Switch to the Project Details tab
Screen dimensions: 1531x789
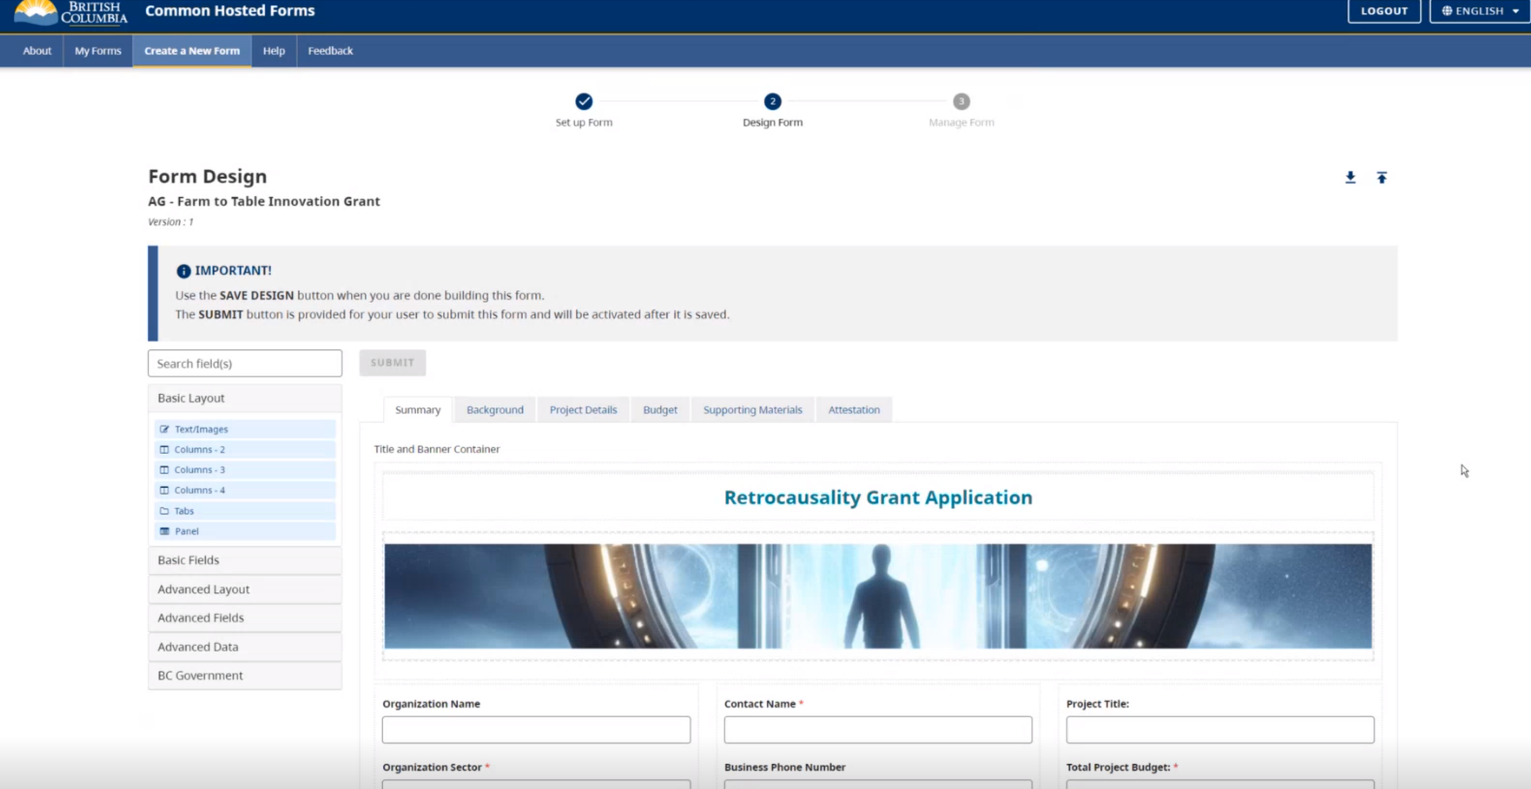pos(583,410)
